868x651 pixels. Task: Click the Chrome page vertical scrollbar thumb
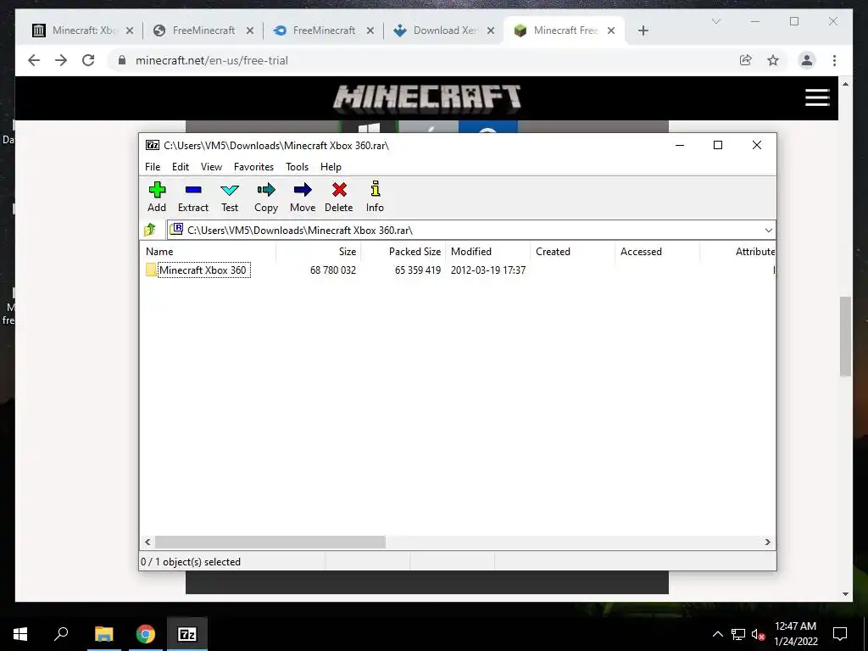(845, 337)
